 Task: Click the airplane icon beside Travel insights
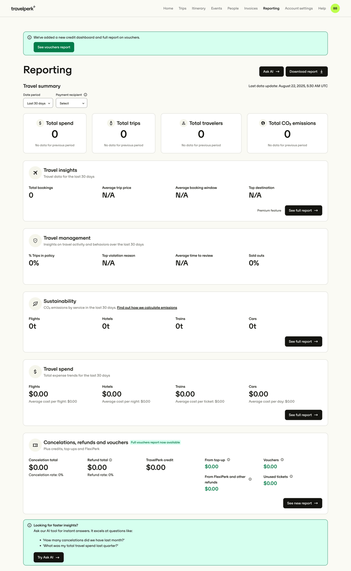click(x=35, y=173)
